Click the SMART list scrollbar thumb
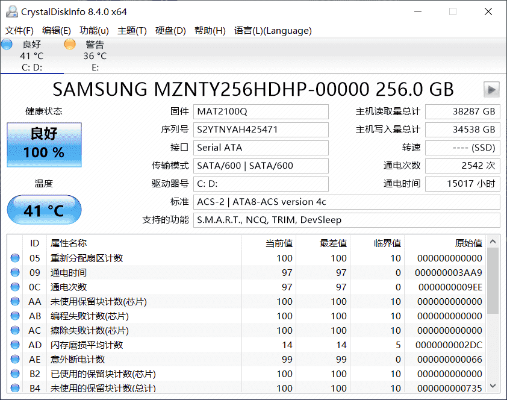Viewport: 507px width, 400px height. point(493,281)
